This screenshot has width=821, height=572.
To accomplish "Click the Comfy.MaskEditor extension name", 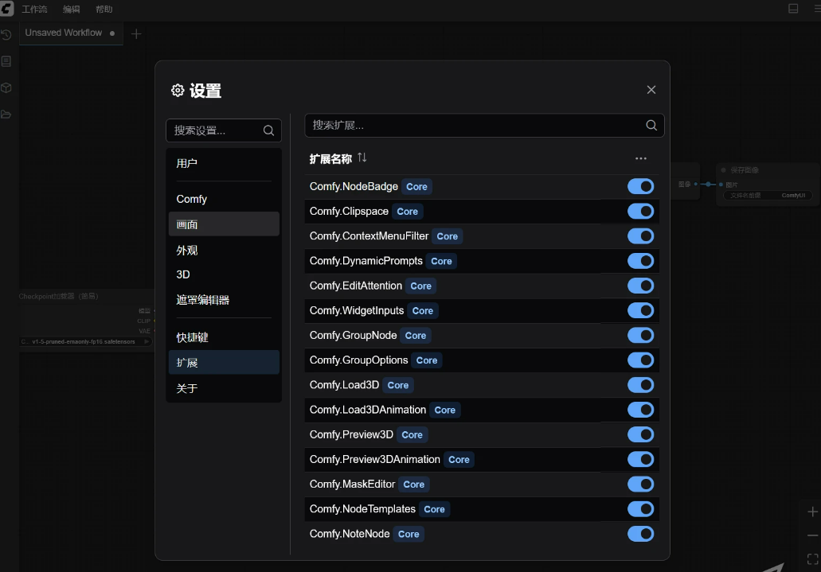I will tap(352, 484).
